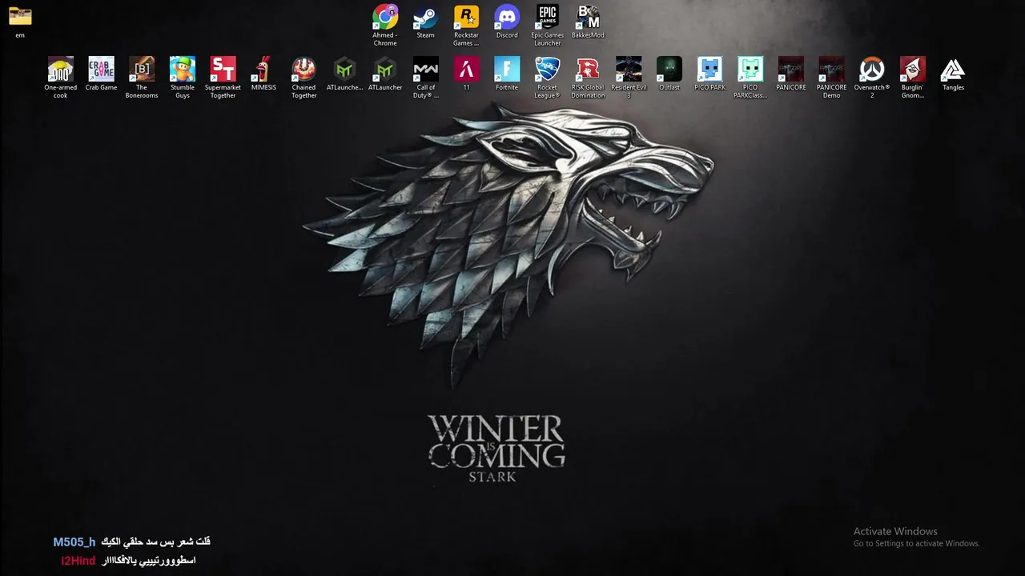
Task: Click the truncated 'ATLaunche...' shortcut icon
Action: pos(344,69)
